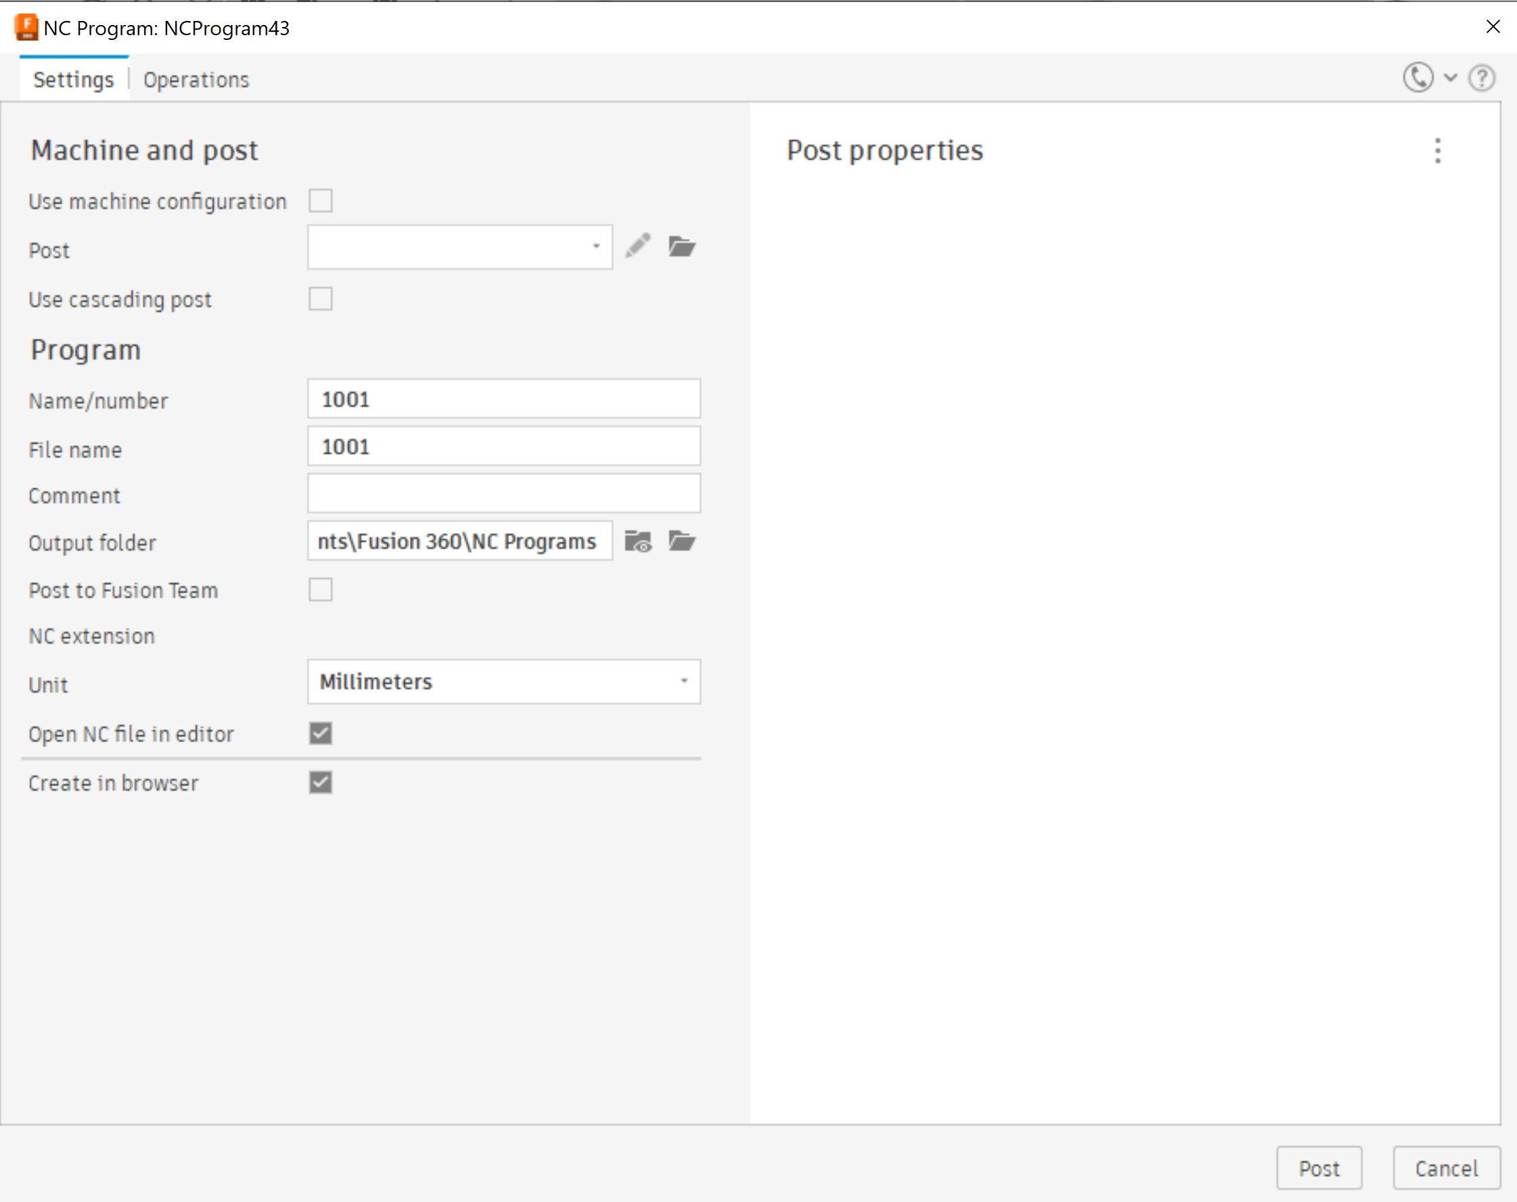
Task: Uncheck Open NC file in editor
Action: tap(320, 734)
